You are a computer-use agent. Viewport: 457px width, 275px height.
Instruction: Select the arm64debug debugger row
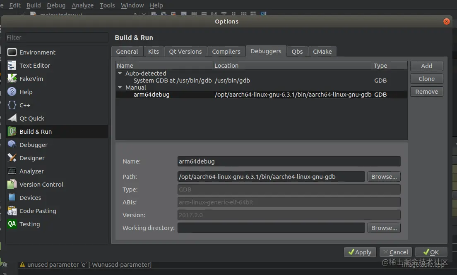pos(262,95)
